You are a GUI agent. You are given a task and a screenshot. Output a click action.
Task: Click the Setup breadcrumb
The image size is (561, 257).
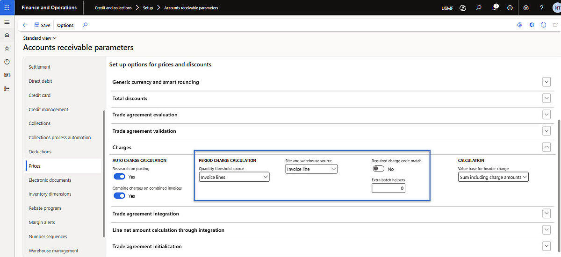pos(148,8)
